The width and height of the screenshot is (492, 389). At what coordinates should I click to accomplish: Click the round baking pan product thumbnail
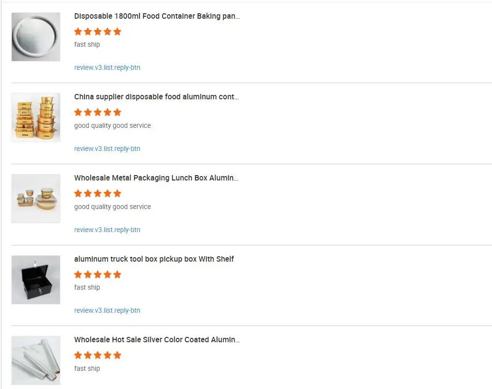36,37
